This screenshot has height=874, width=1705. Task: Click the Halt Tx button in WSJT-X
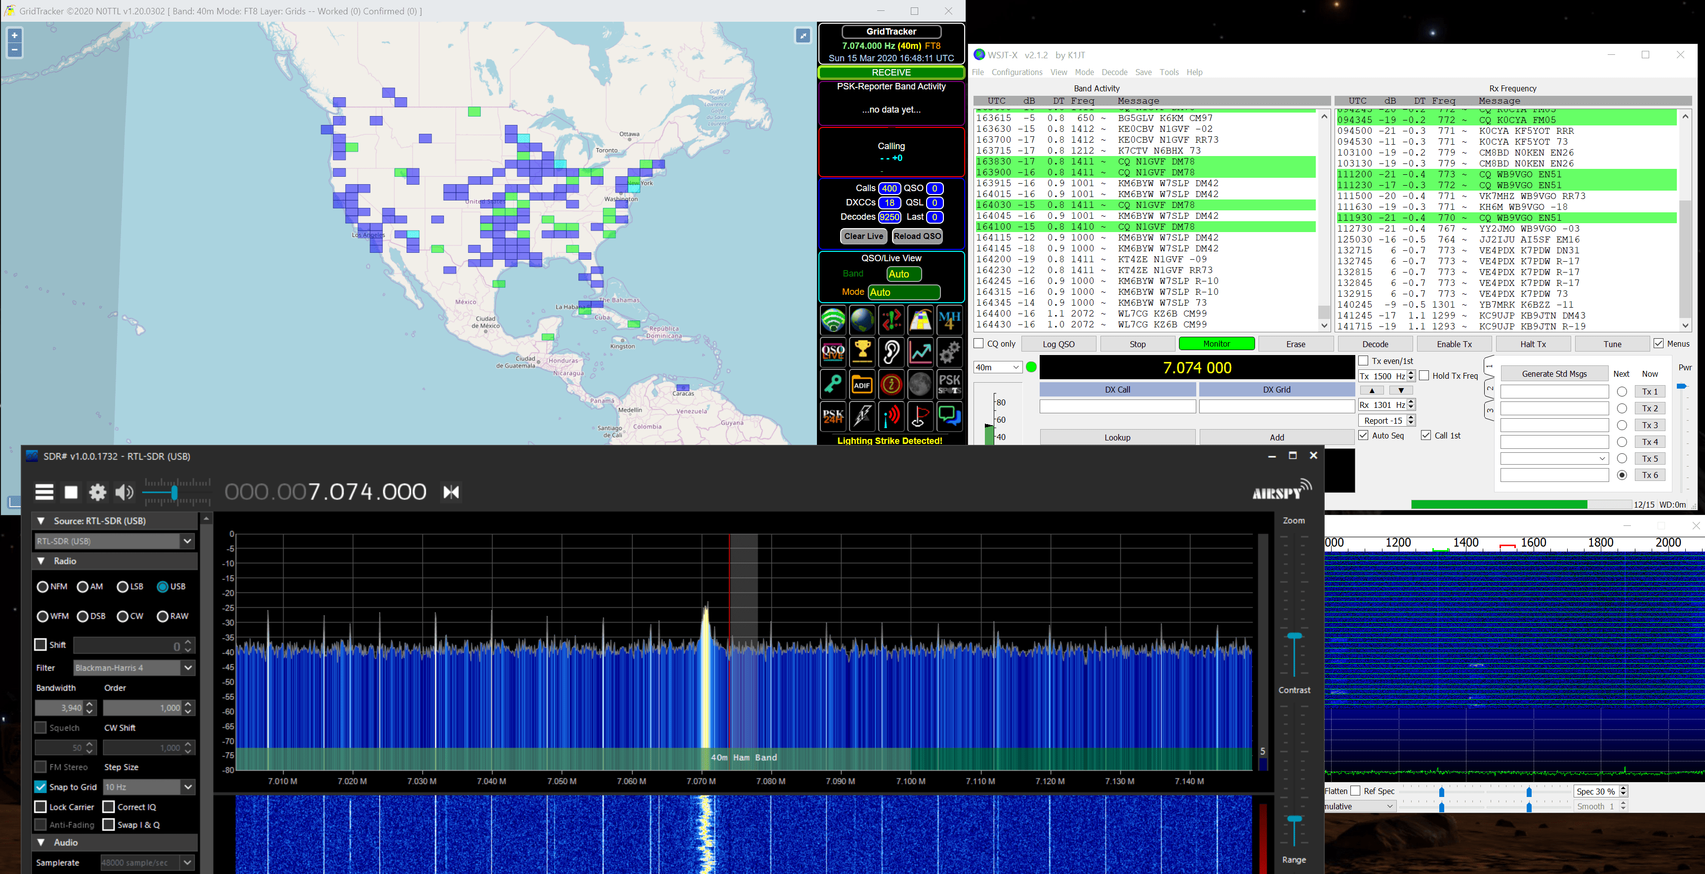[1533, 343]
